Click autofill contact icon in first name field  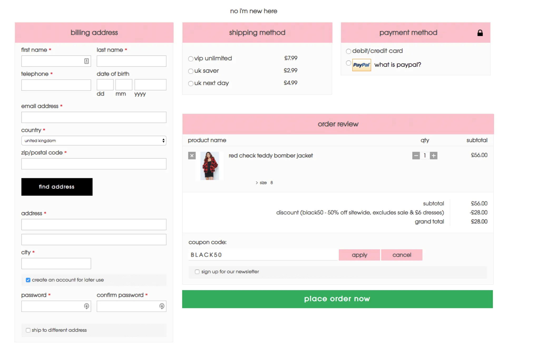click(86, 61)
